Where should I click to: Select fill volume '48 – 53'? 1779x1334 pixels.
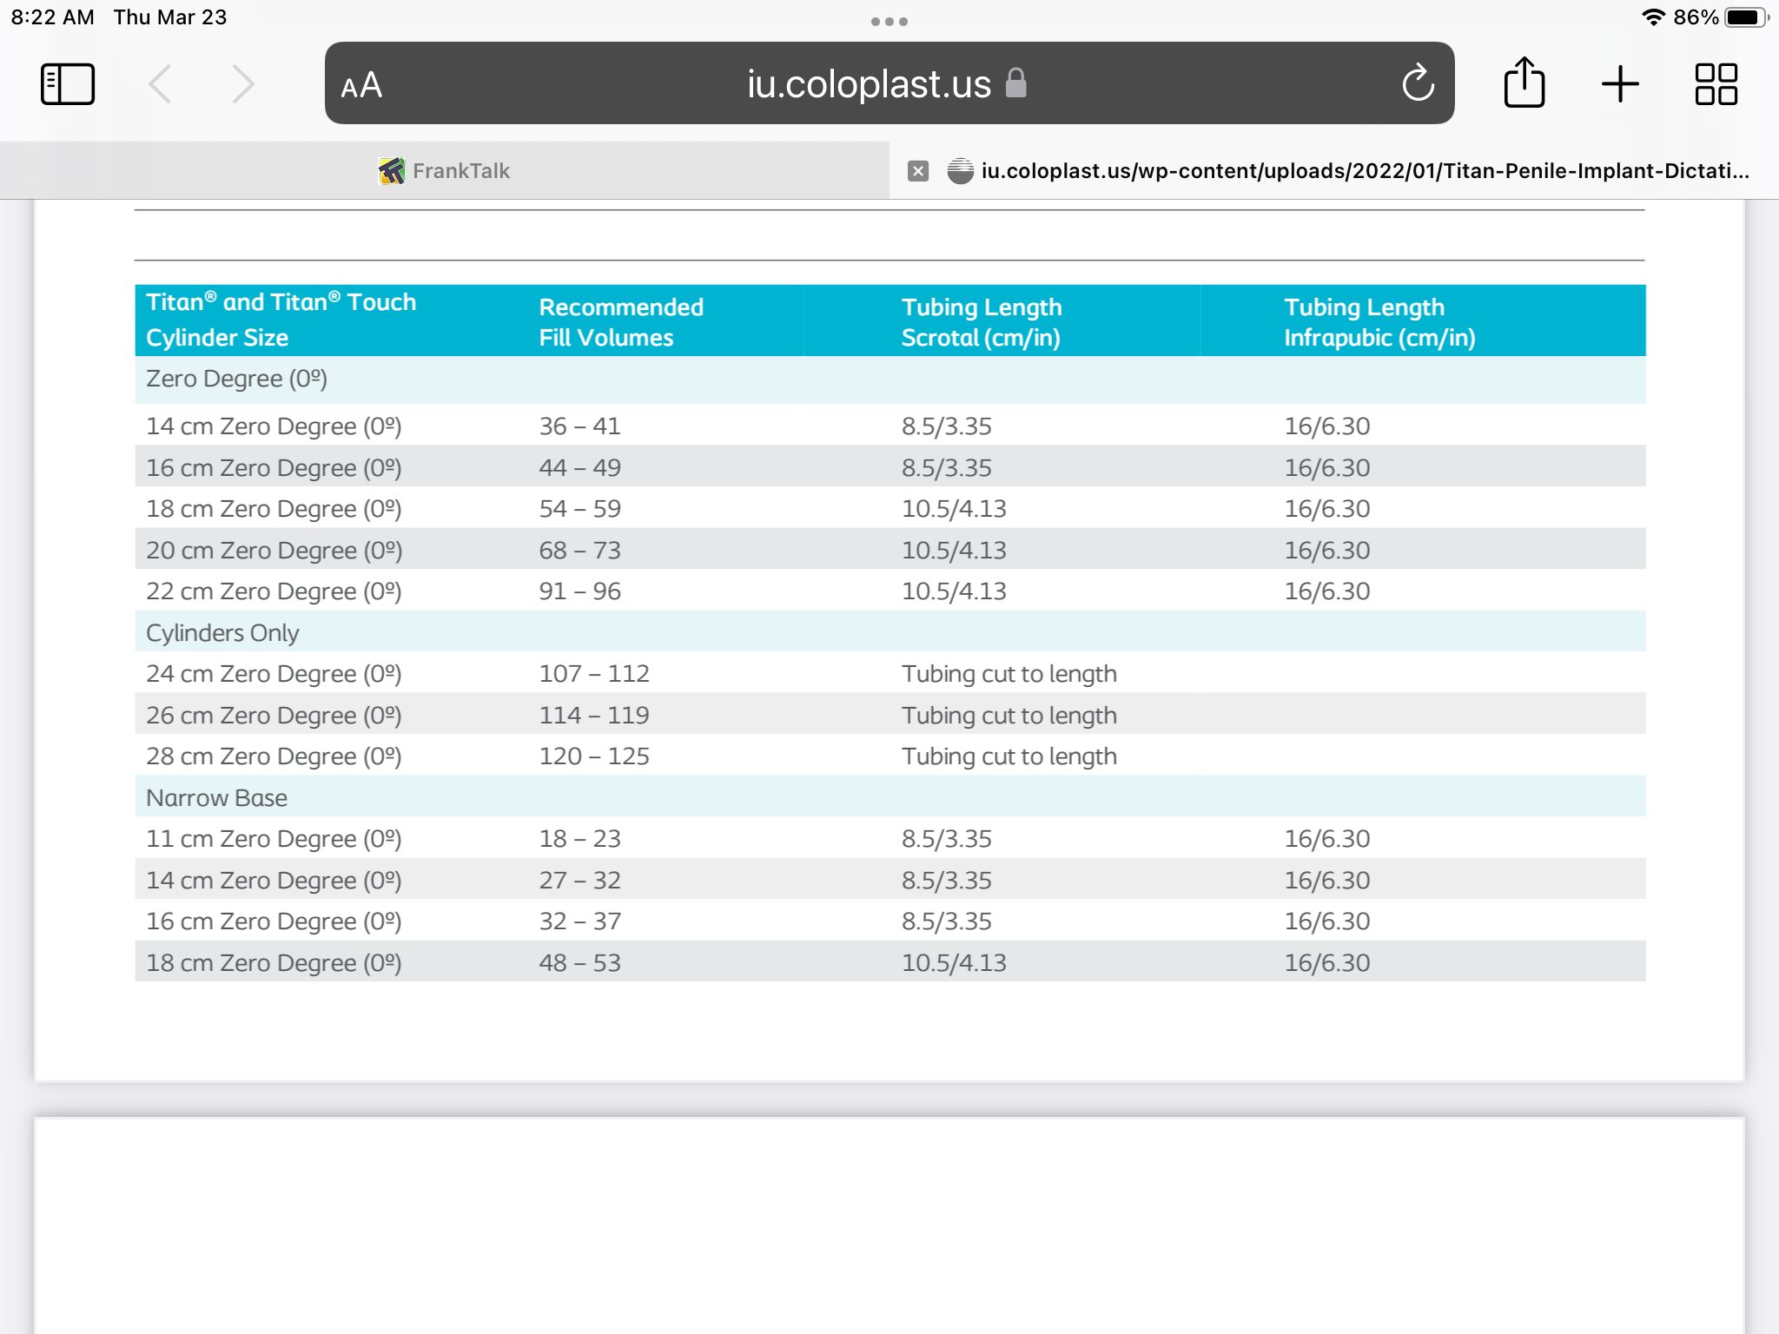click(579, 963)
